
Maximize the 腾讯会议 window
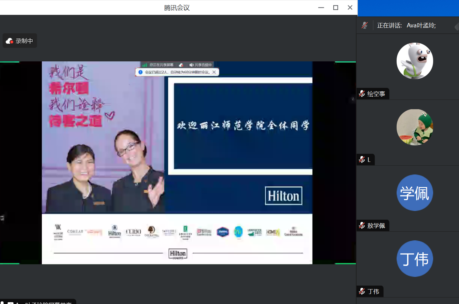pyautogui.click(x=336, y=7)
